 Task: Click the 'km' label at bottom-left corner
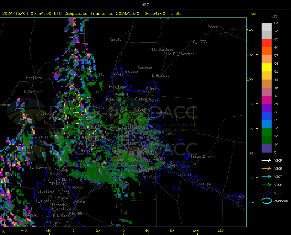[x=5, y=231]
